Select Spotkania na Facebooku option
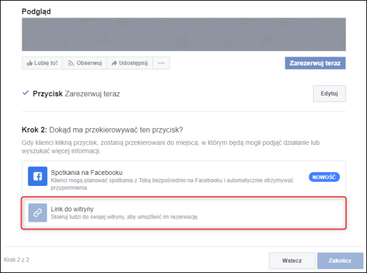This screenshot has height=273, width=367. [183, 179]
